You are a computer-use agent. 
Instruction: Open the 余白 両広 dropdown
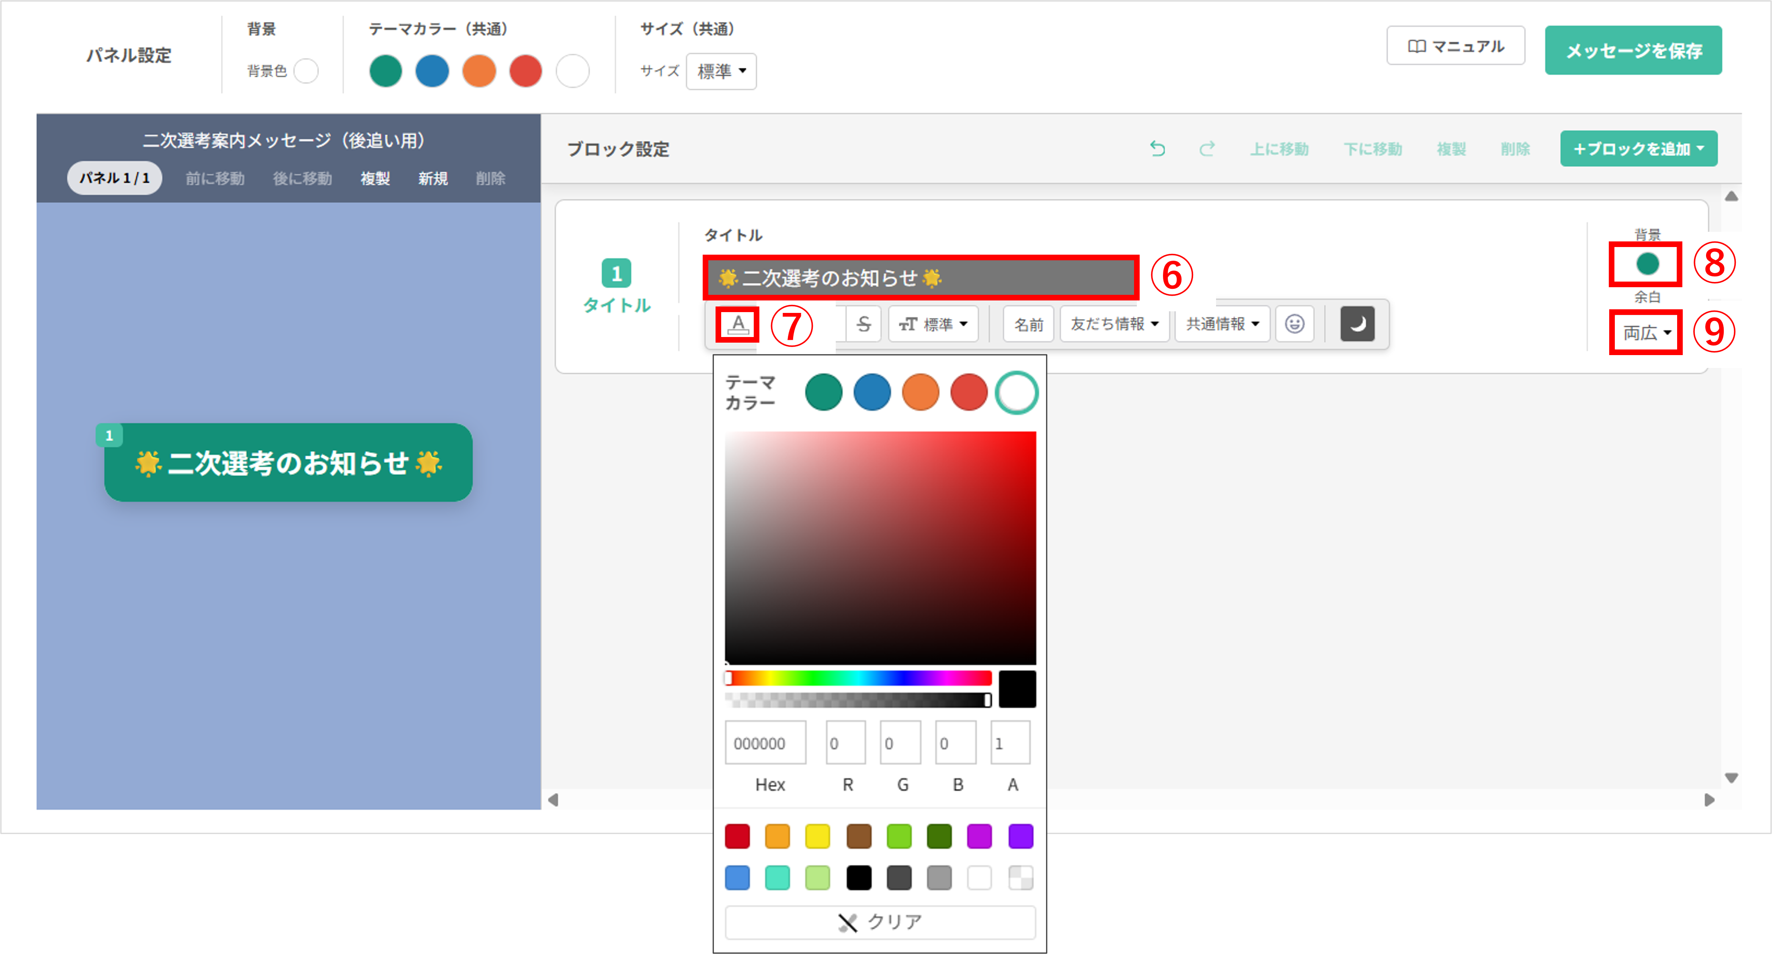[x=1645, y=333]
